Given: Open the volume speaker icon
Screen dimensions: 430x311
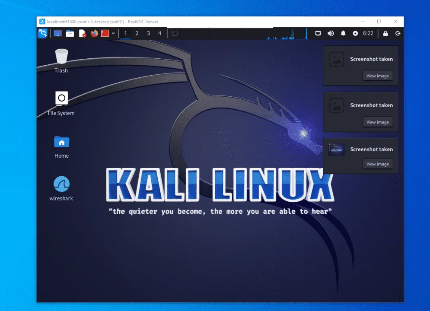Looking at the screenshot, I should pyautogui.click(x=331, y=33).
